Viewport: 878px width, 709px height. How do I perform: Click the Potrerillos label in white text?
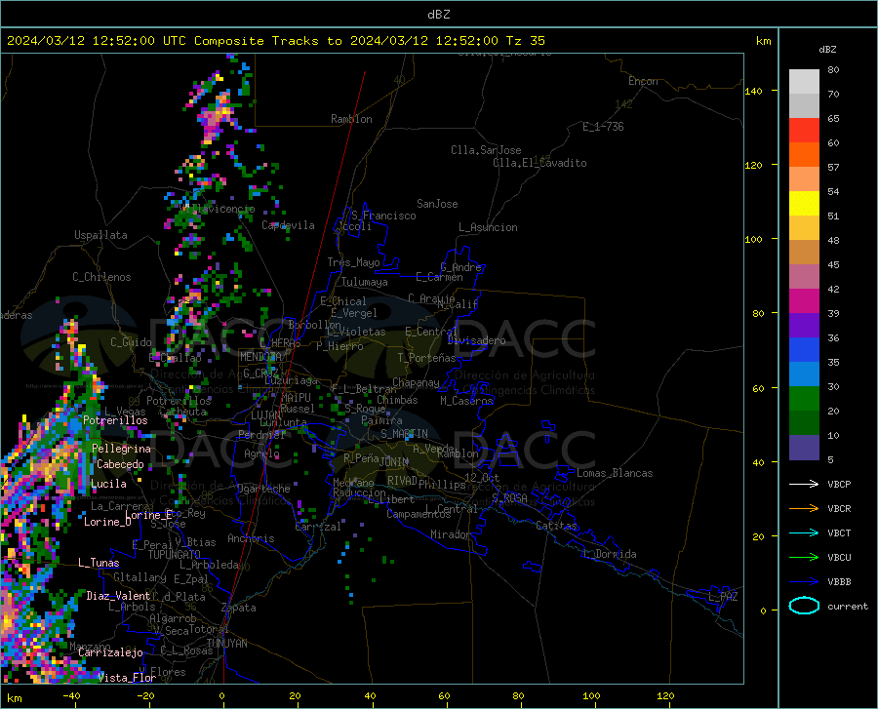[x=115, y=420]
